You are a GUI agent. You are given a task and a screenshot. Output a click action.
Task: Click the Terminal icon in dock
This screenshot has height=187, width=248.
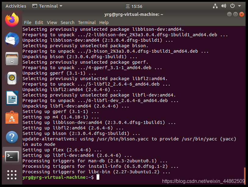coord(12,157)
